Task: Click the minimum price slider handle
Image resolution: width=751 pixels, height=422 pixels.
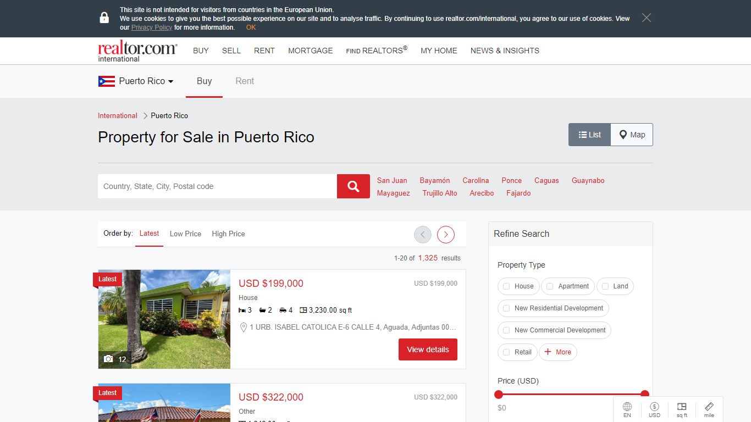Action: (x=499, y=395)
